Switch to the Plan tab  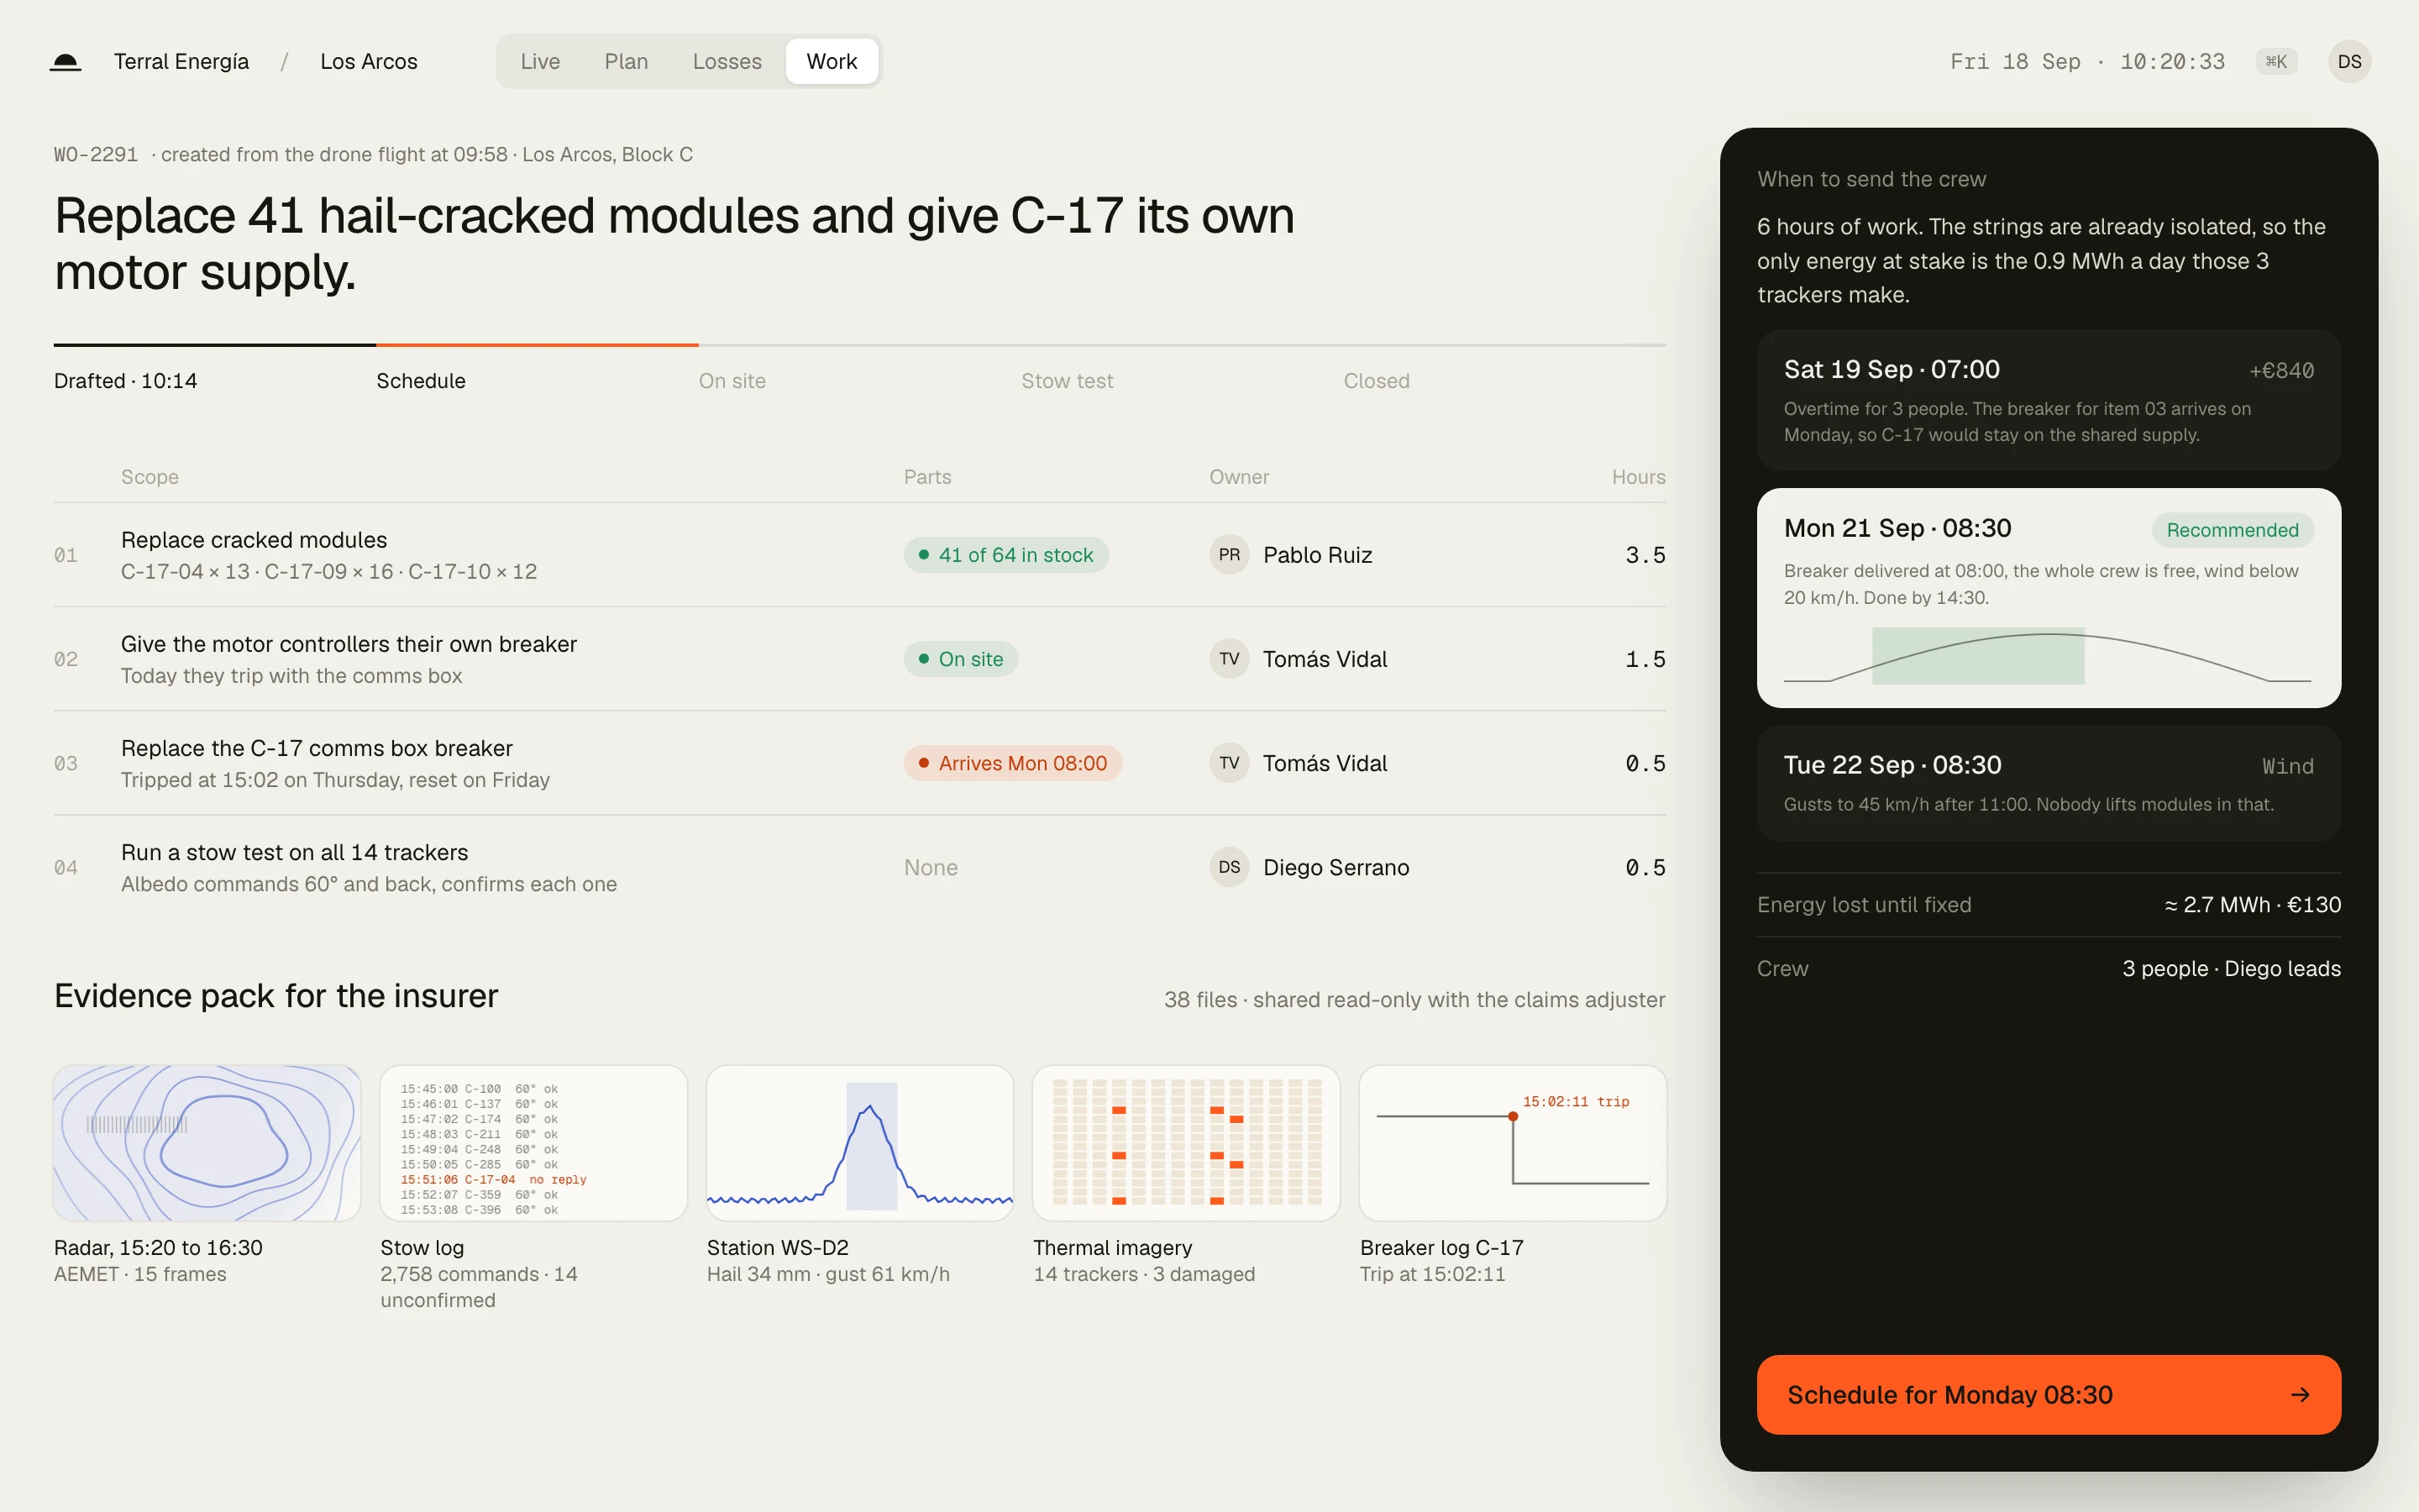point(626,62)
